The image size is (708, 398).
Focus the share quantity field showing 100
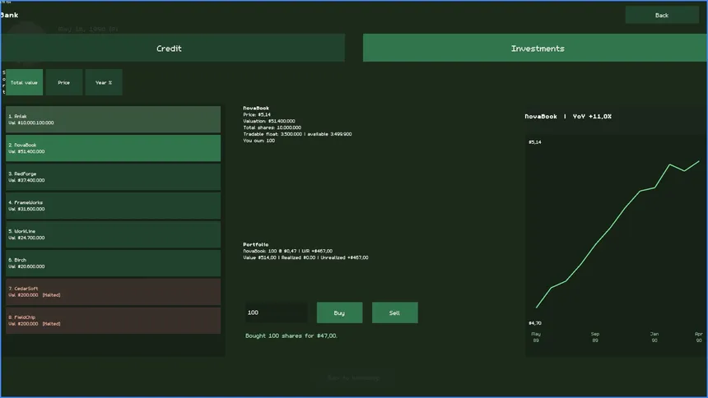pos(277,312)
